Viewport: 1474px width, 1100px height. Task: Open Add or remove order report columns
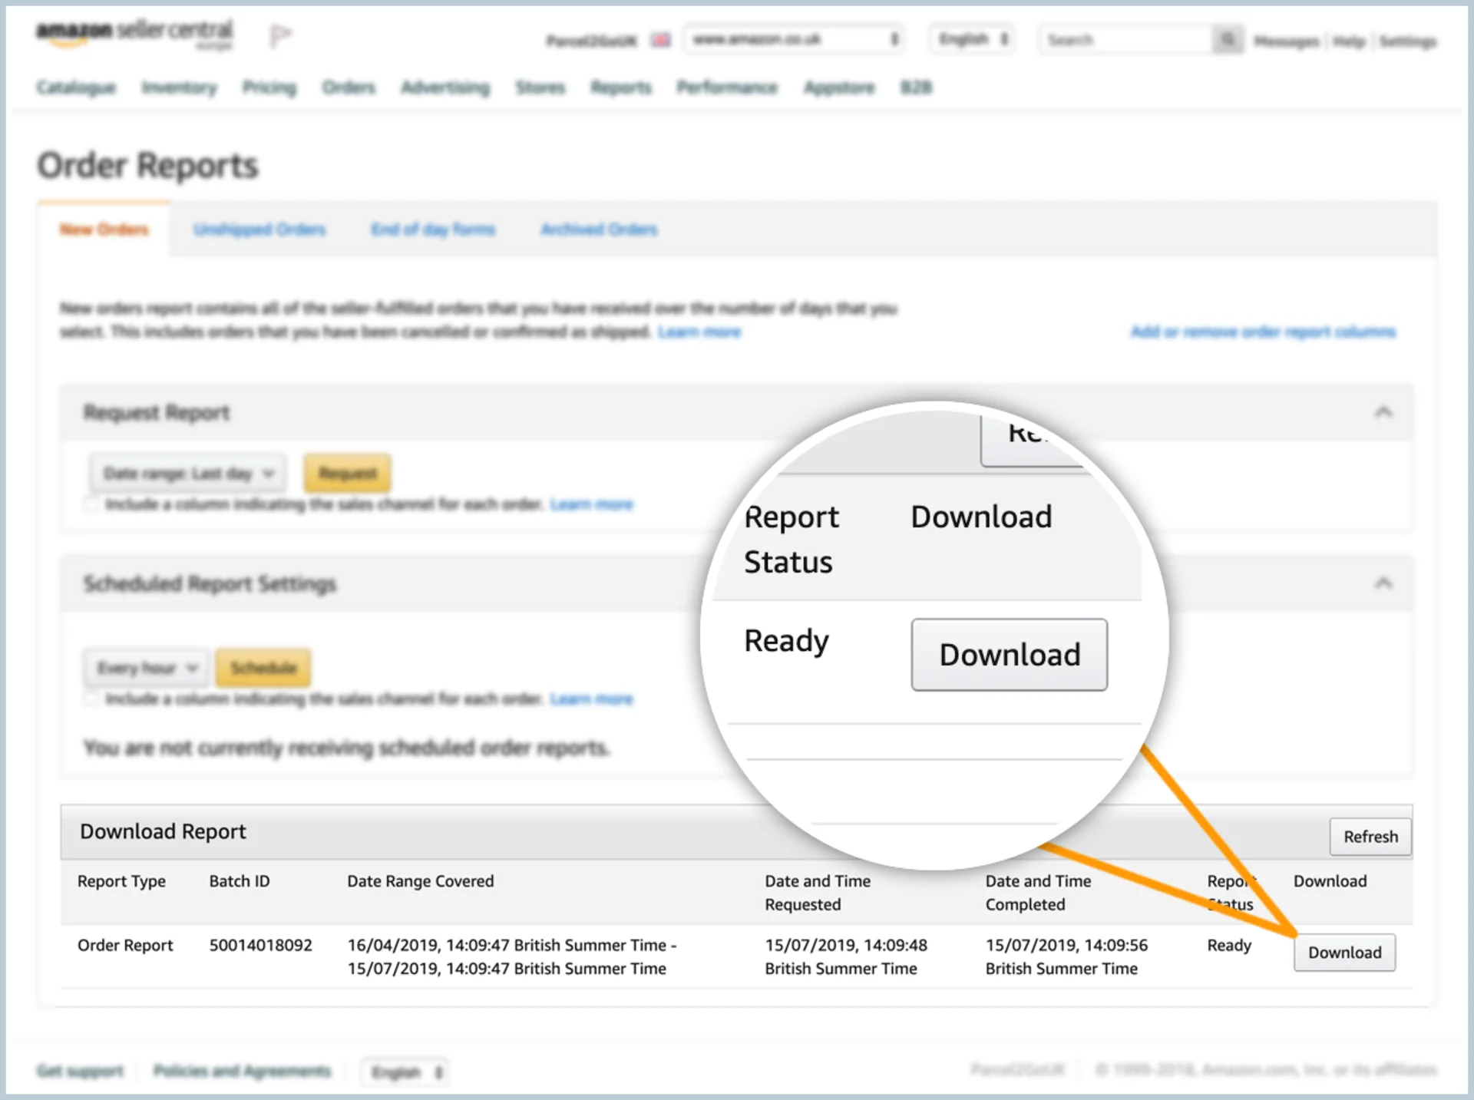1263,332
